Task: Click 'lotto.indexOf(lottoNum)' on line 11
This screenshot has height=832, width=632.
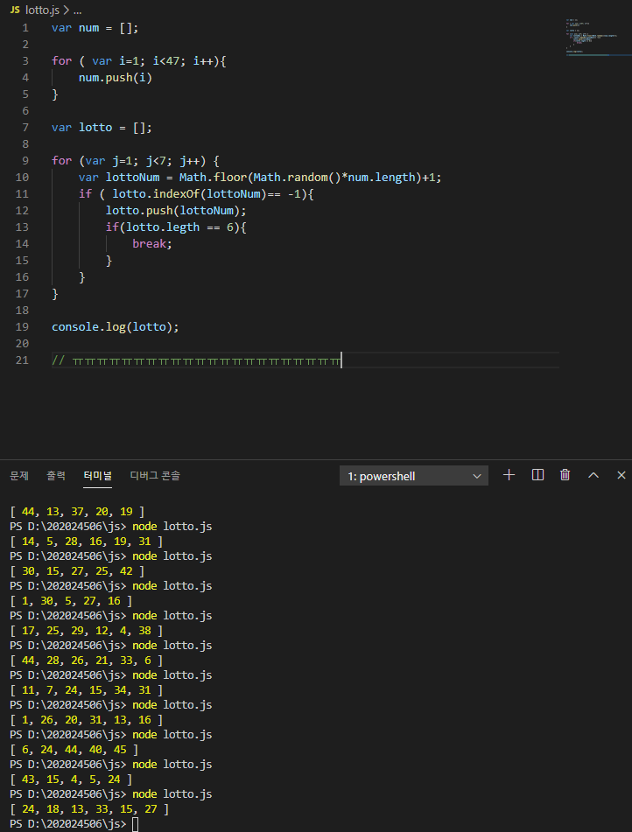Action: point(190,193)
